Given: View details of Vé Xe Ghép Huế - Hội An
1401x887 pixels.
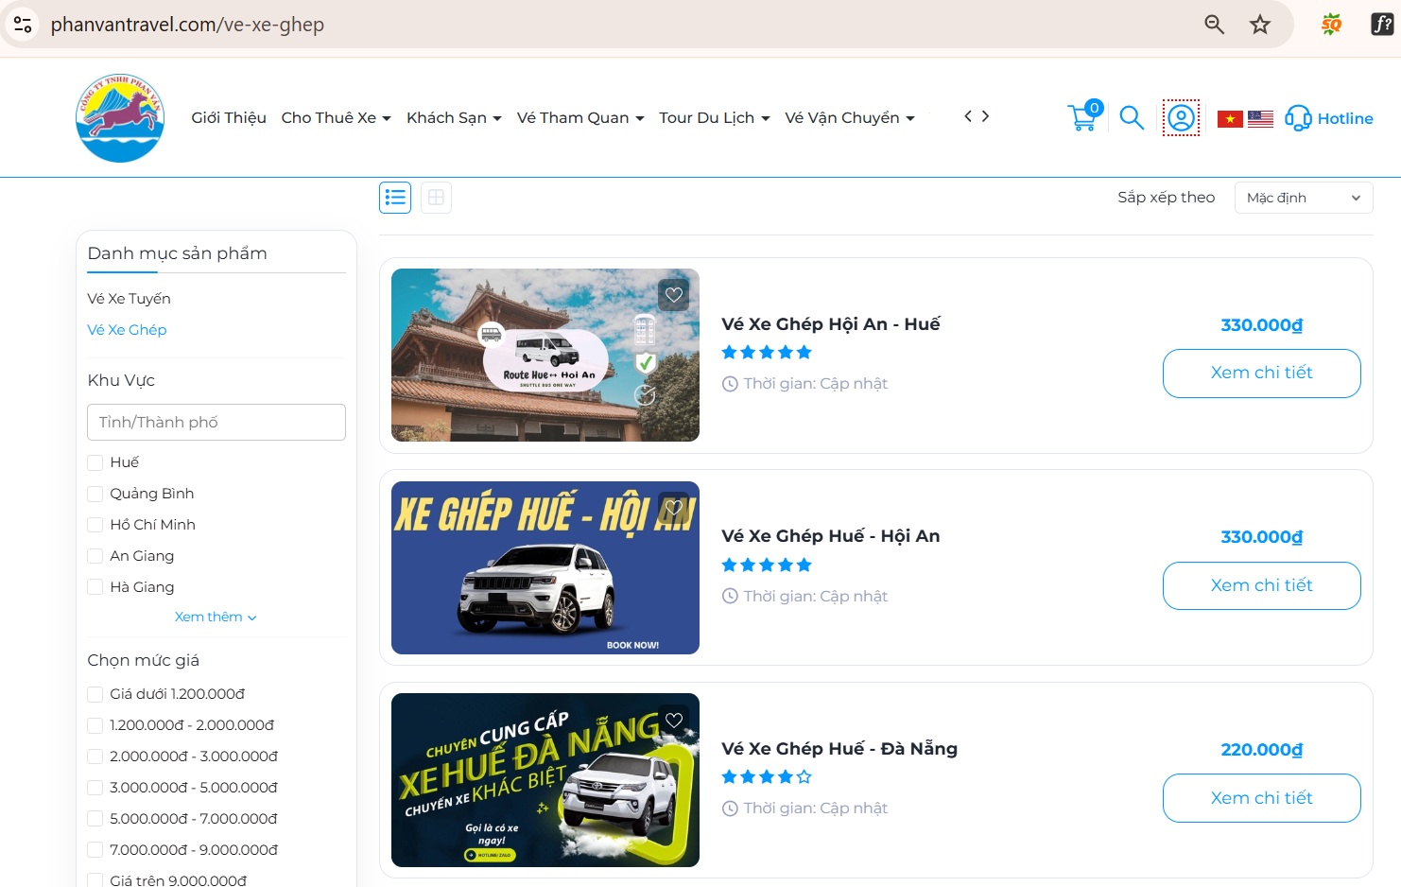Looking at the screenshot, I should [1262, 585].
